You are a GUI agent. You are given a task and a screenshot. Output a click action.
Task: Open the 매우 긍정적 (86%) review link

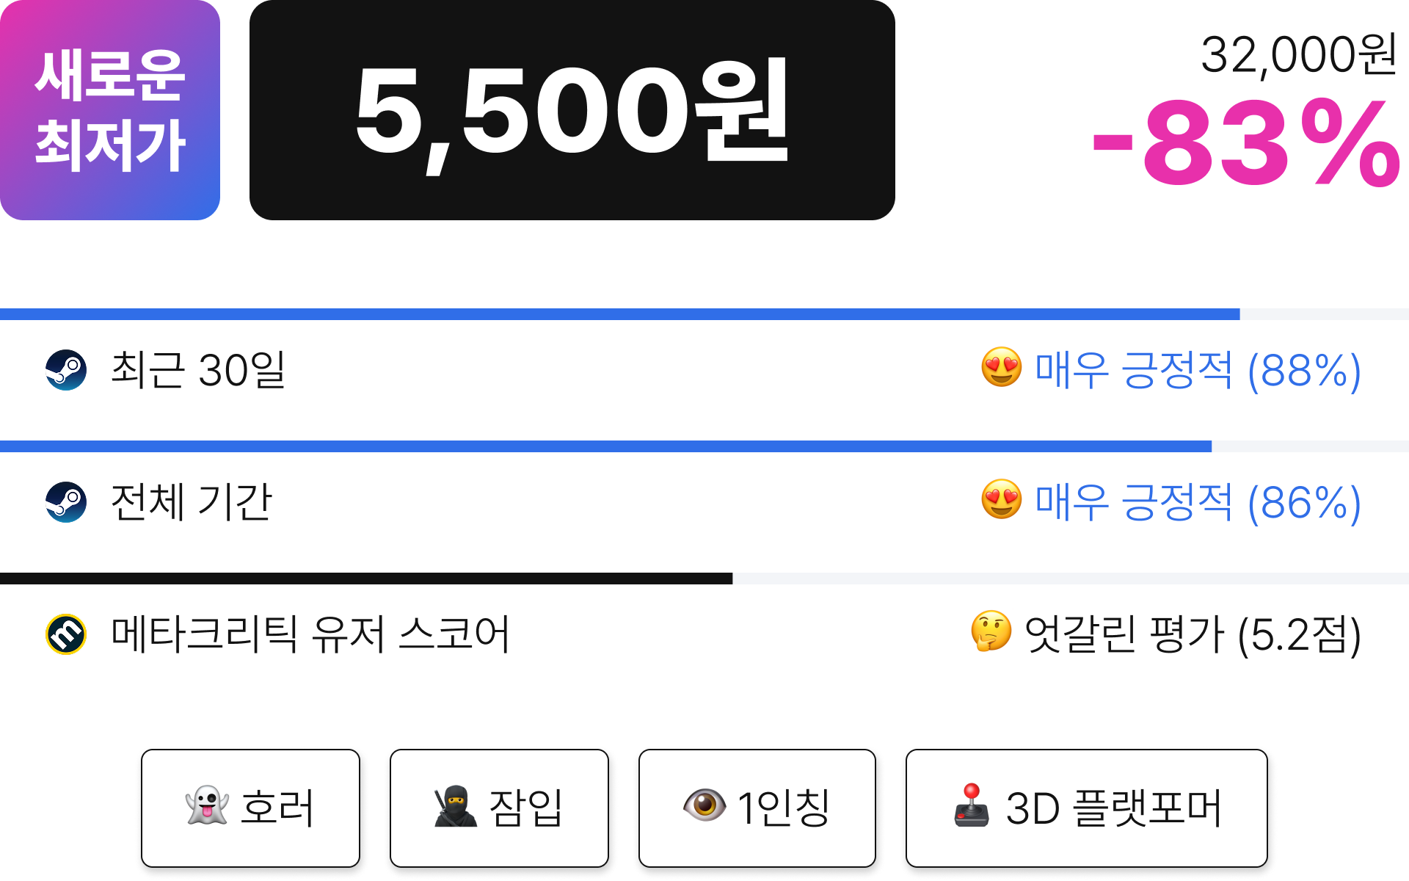(x=1198, y=502)
